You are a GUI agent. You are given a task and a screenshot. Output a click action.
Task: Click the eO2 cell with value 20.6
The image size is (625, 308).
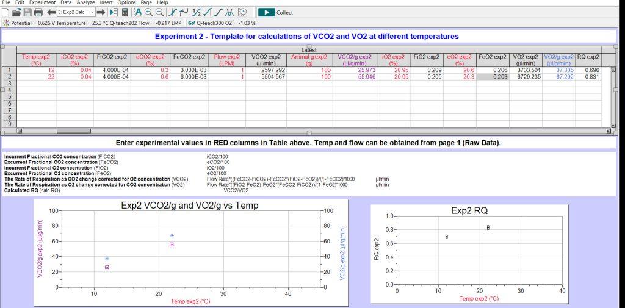coord(460,70)
